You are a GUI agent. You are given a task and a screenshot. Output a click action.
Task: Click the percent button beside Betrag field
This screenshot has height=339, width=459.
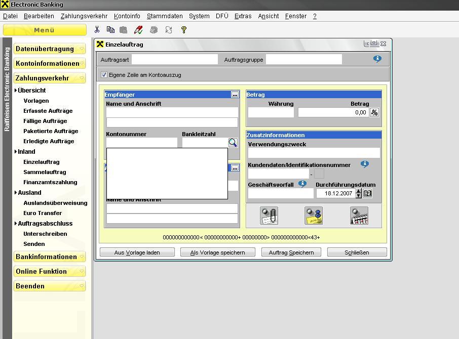(374, 112)
